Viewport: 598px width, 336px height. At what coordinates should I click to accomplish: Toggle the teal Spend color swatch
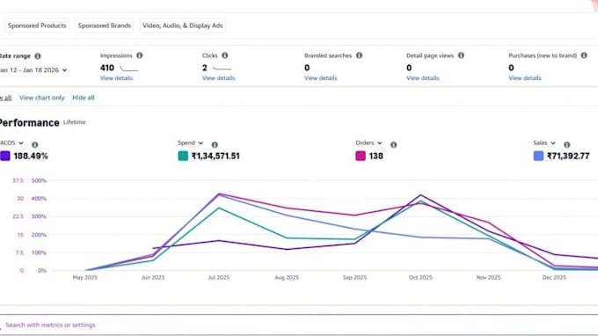(x=183, y=156)
